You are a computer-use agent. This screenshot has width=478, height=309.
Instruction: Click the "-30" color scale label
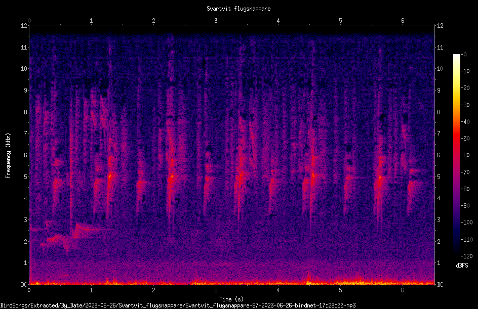pyautogui.click(x=465, y=105)
